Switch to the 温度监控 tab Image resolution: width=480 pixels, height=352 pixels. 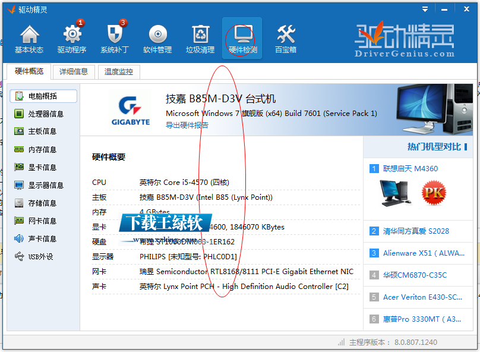tap(119, 72)
